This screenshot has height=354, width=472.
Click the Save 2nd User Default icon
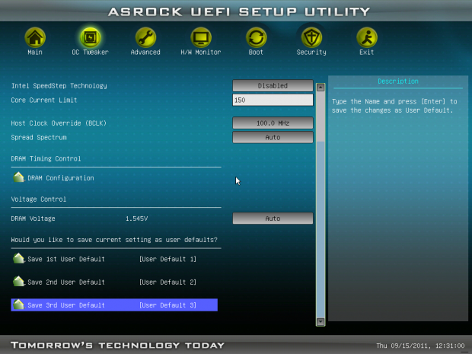tap(18, 282)
